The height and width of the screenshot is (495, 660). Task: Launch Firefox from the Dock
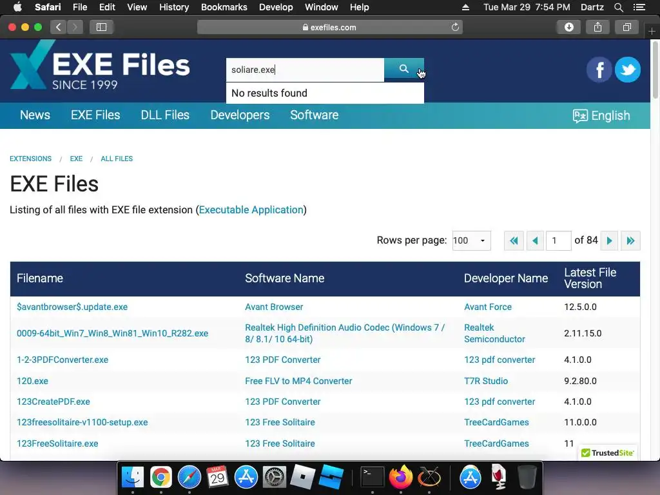(401, 478)
